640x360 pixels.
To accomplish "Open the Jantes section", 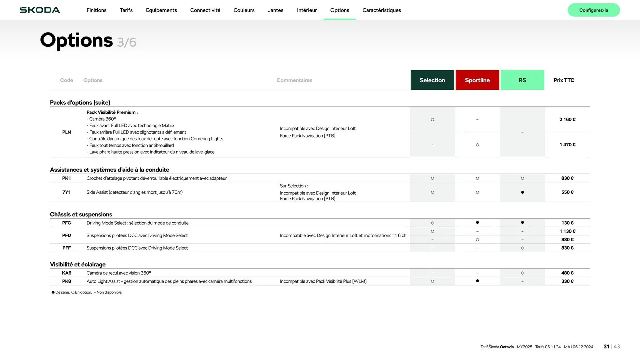I will coord(275,10).
